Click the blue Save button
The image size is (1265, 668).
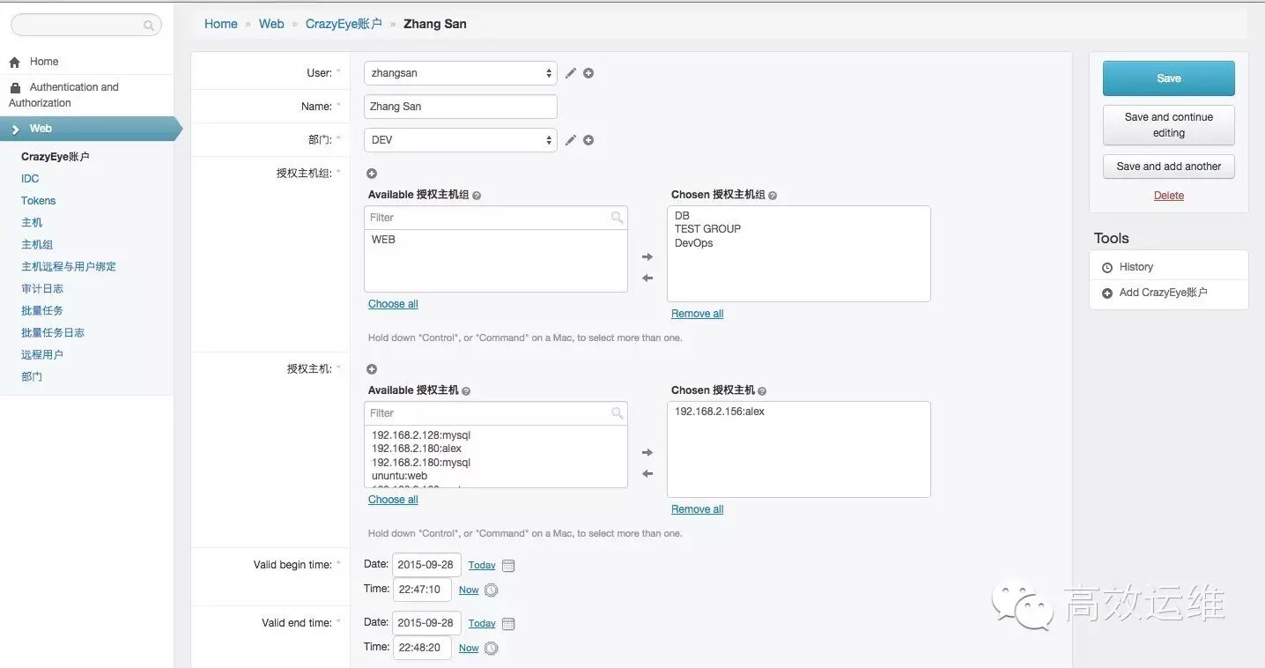[1169, 78]
